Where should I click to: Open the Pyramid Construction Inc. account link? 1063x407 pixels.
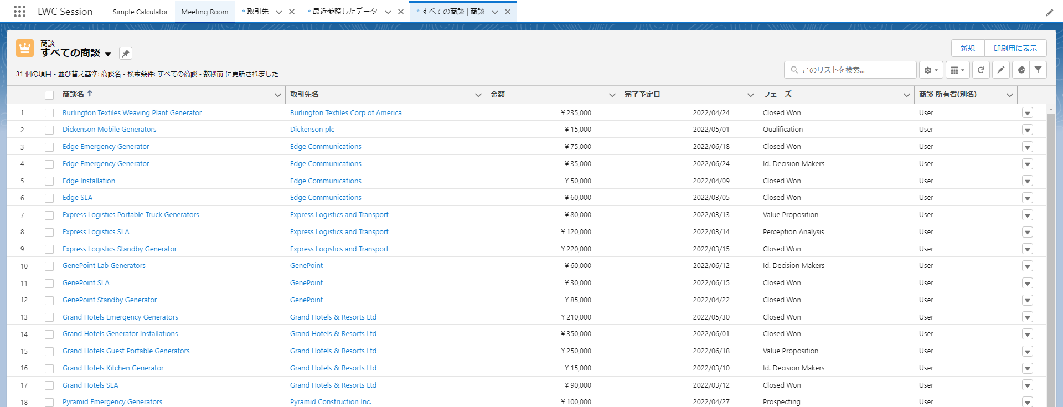click(x=331, y=402)
